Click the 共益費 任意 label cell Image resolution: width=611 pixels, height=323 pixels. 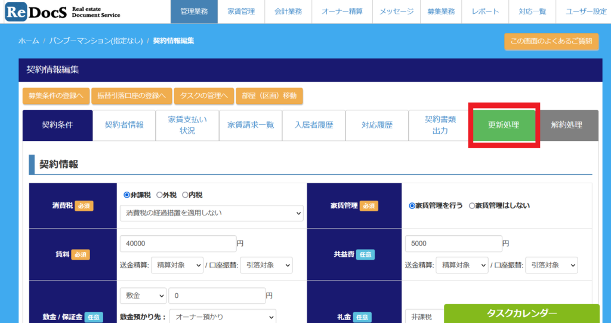[354, 254]
